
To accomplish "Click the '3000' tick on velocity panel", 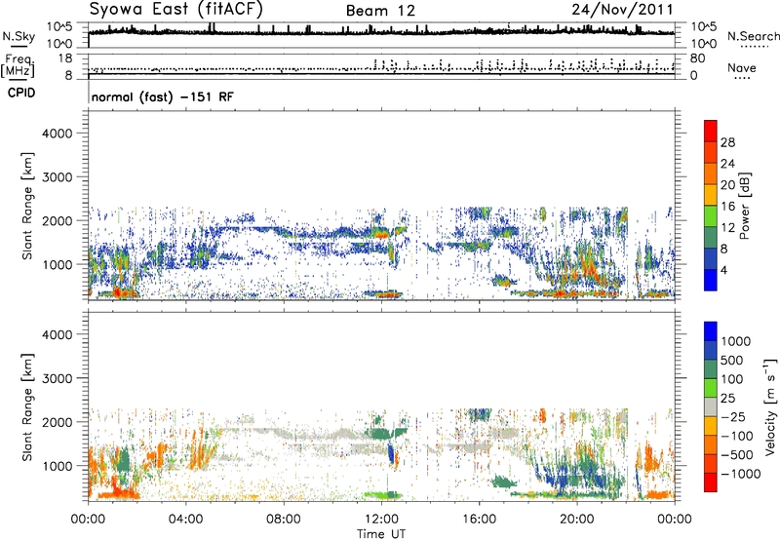I will click(57, 378).
